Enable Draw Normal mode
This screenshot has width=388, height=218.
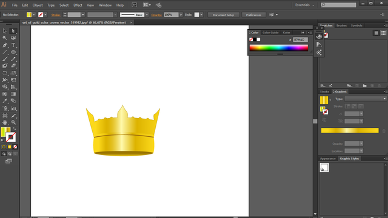point(4,154)
